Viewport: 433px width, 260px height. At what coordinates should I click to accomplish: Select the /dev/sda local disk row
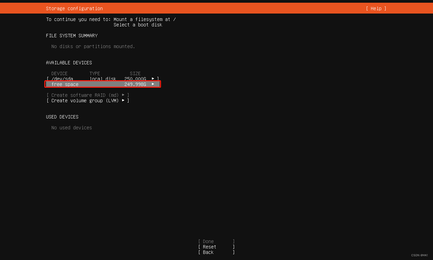pyautogui.click(x=103, y=79)
